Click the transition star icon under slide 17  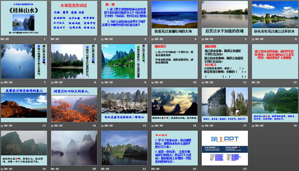[x=203, y=126]
